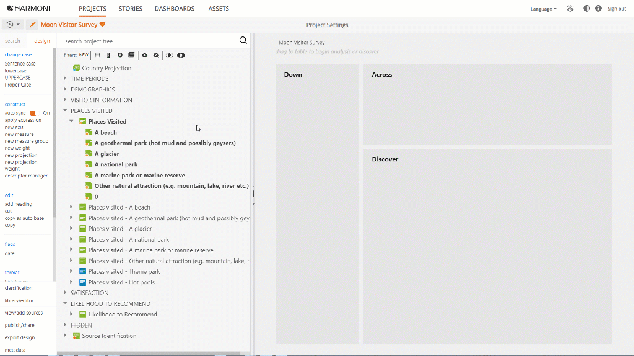The height and width of the screenshot is (356, 634).
Task: Toggle the show visible eye filter
Action: pyautogui.click(x=144, y=55)
